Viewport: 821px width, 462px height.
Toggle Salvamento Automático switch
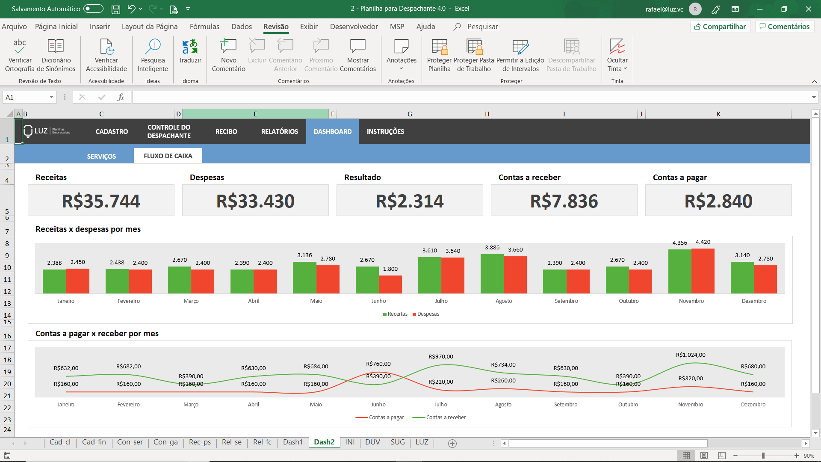(93, 9)
